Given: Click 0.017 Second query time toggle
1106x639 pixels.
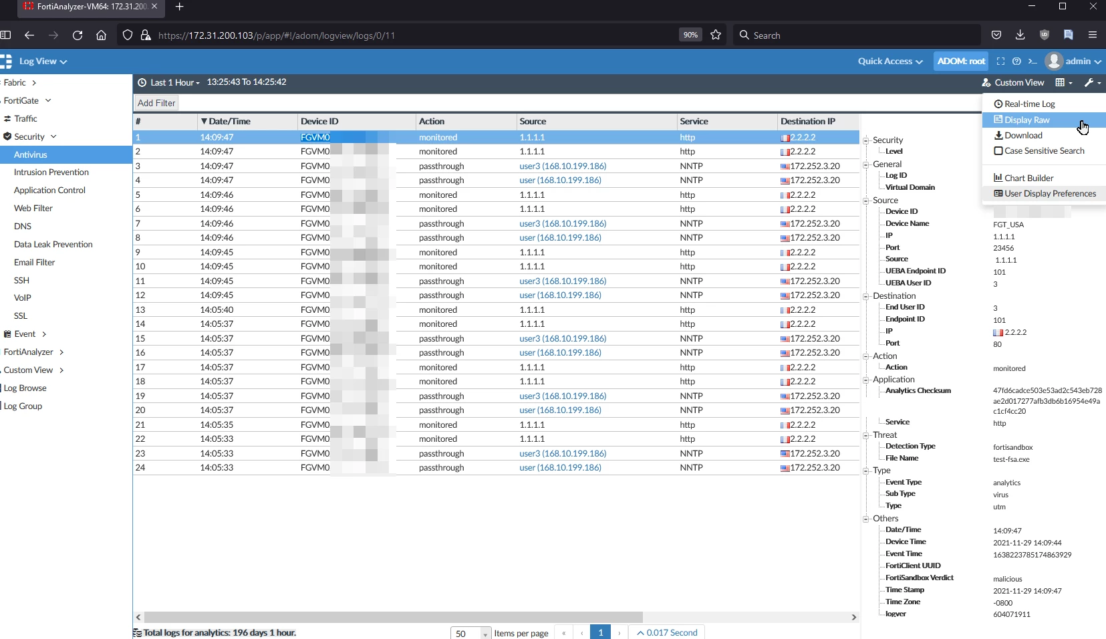Looking at the screenshot, I should pyautogui.click(x=667, y=632).
